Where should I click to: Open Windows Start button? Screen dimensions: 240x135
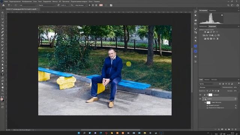coord(79,133)
